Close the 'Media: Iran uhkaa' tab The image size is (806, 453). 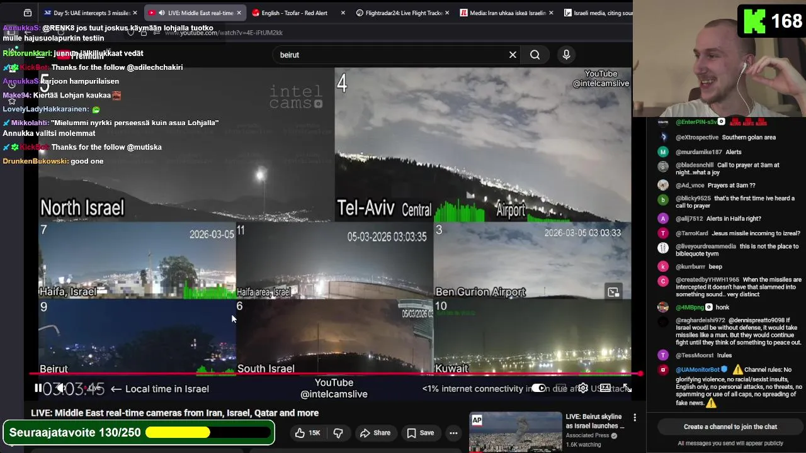(x=551, y=13)
